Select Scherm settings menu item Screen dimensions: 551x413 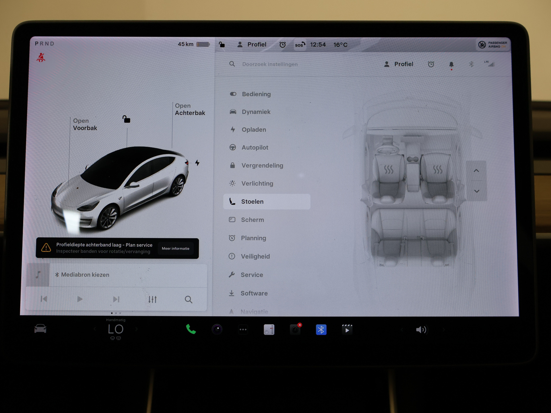[x=252, y=220]
